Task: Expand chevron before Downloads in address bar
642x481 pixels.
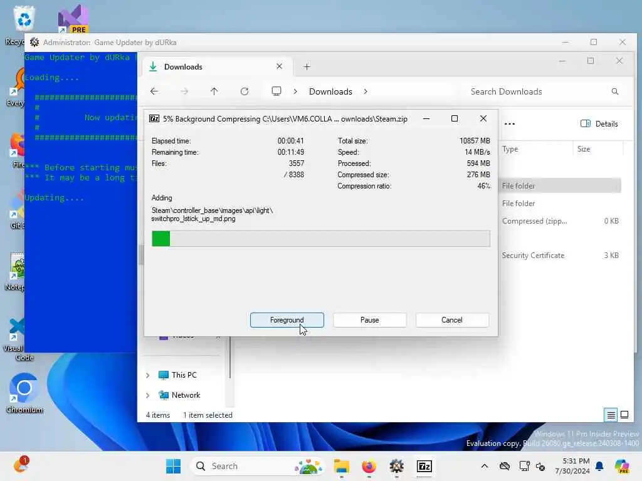Action: coord(295,91)
